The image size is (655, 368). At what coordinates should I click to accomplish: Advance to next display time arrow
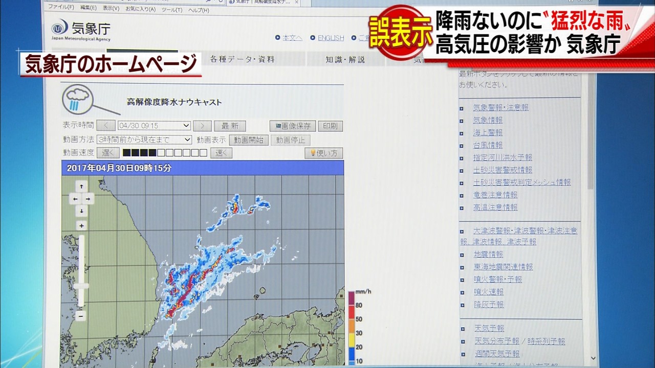click(202, 126)
